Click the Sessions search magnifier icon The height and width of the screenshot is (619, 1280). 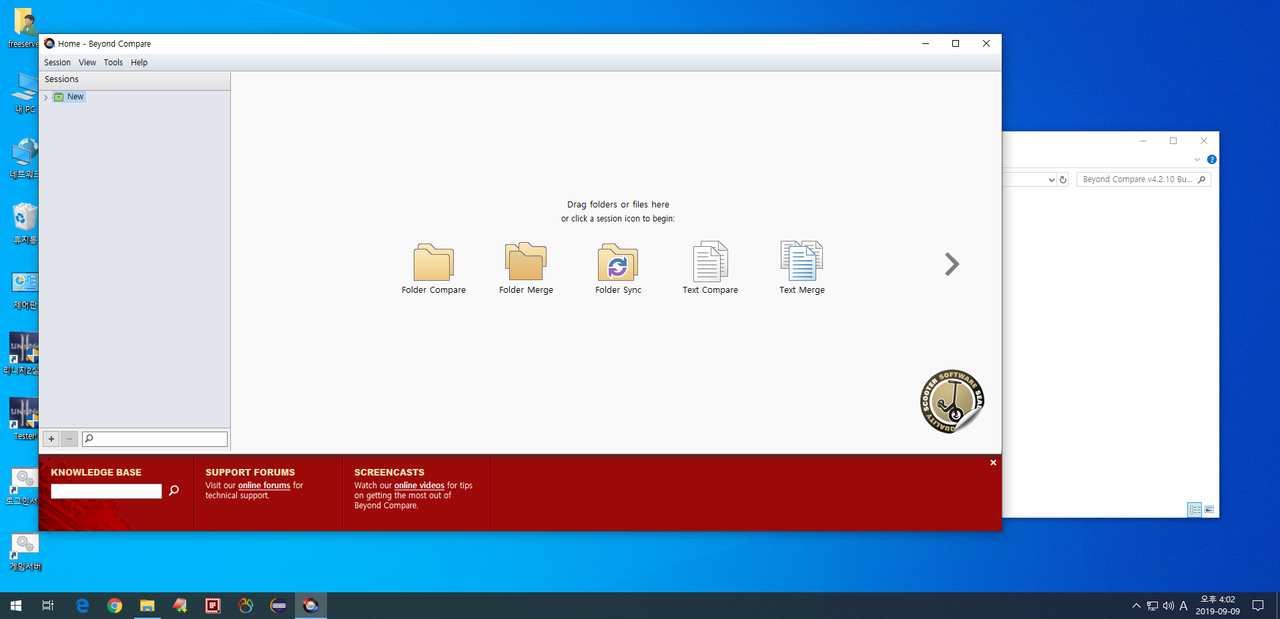point(89,438)
